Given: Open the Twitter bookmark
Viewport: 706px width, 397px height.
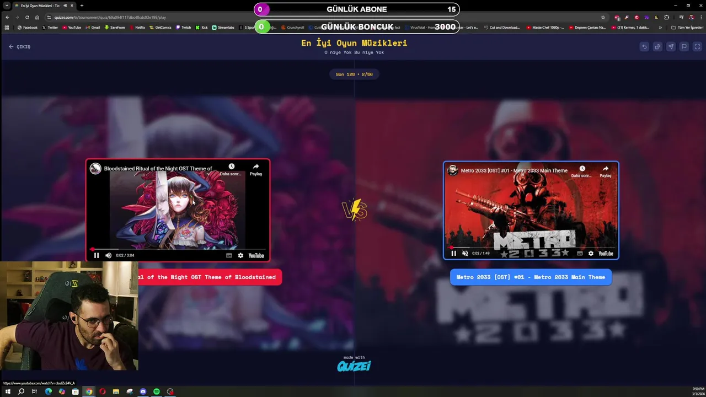Looking at the screenshot, I should click(50, 27).
